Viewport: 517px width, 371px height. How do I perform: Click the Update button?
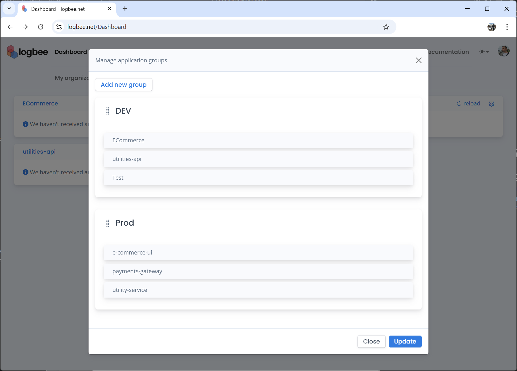[x=405, y=342]
